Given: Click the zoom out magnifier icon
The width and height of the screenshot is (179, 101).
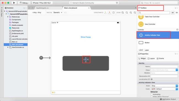Looking at the screenshot, I should pyautogui.click(x=127, y=13).
